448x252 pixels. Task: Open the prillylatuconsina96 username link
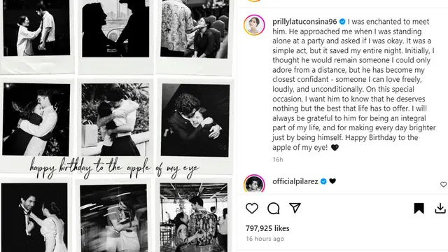[x=304, y=22]
